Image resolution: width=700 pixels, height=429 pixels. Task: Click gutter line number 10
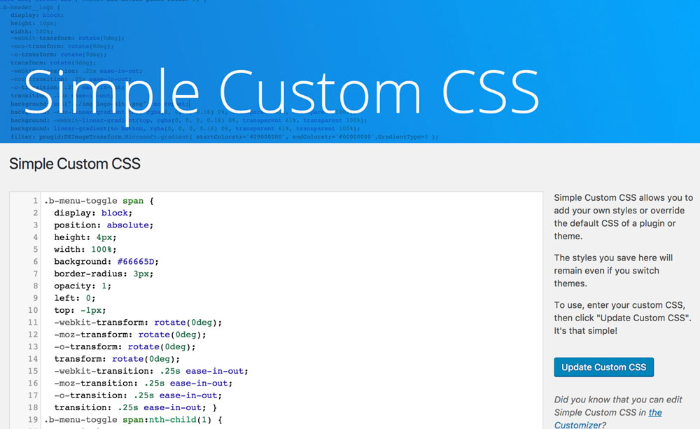tap(33, 310)
